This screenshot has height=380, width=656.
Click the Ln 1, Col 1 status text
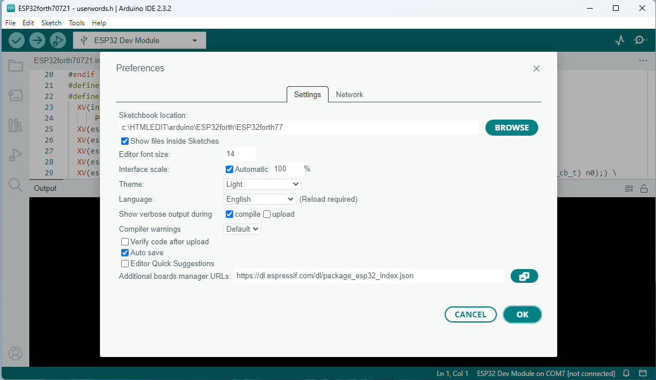pyautogui.click(x=452, y=374)
